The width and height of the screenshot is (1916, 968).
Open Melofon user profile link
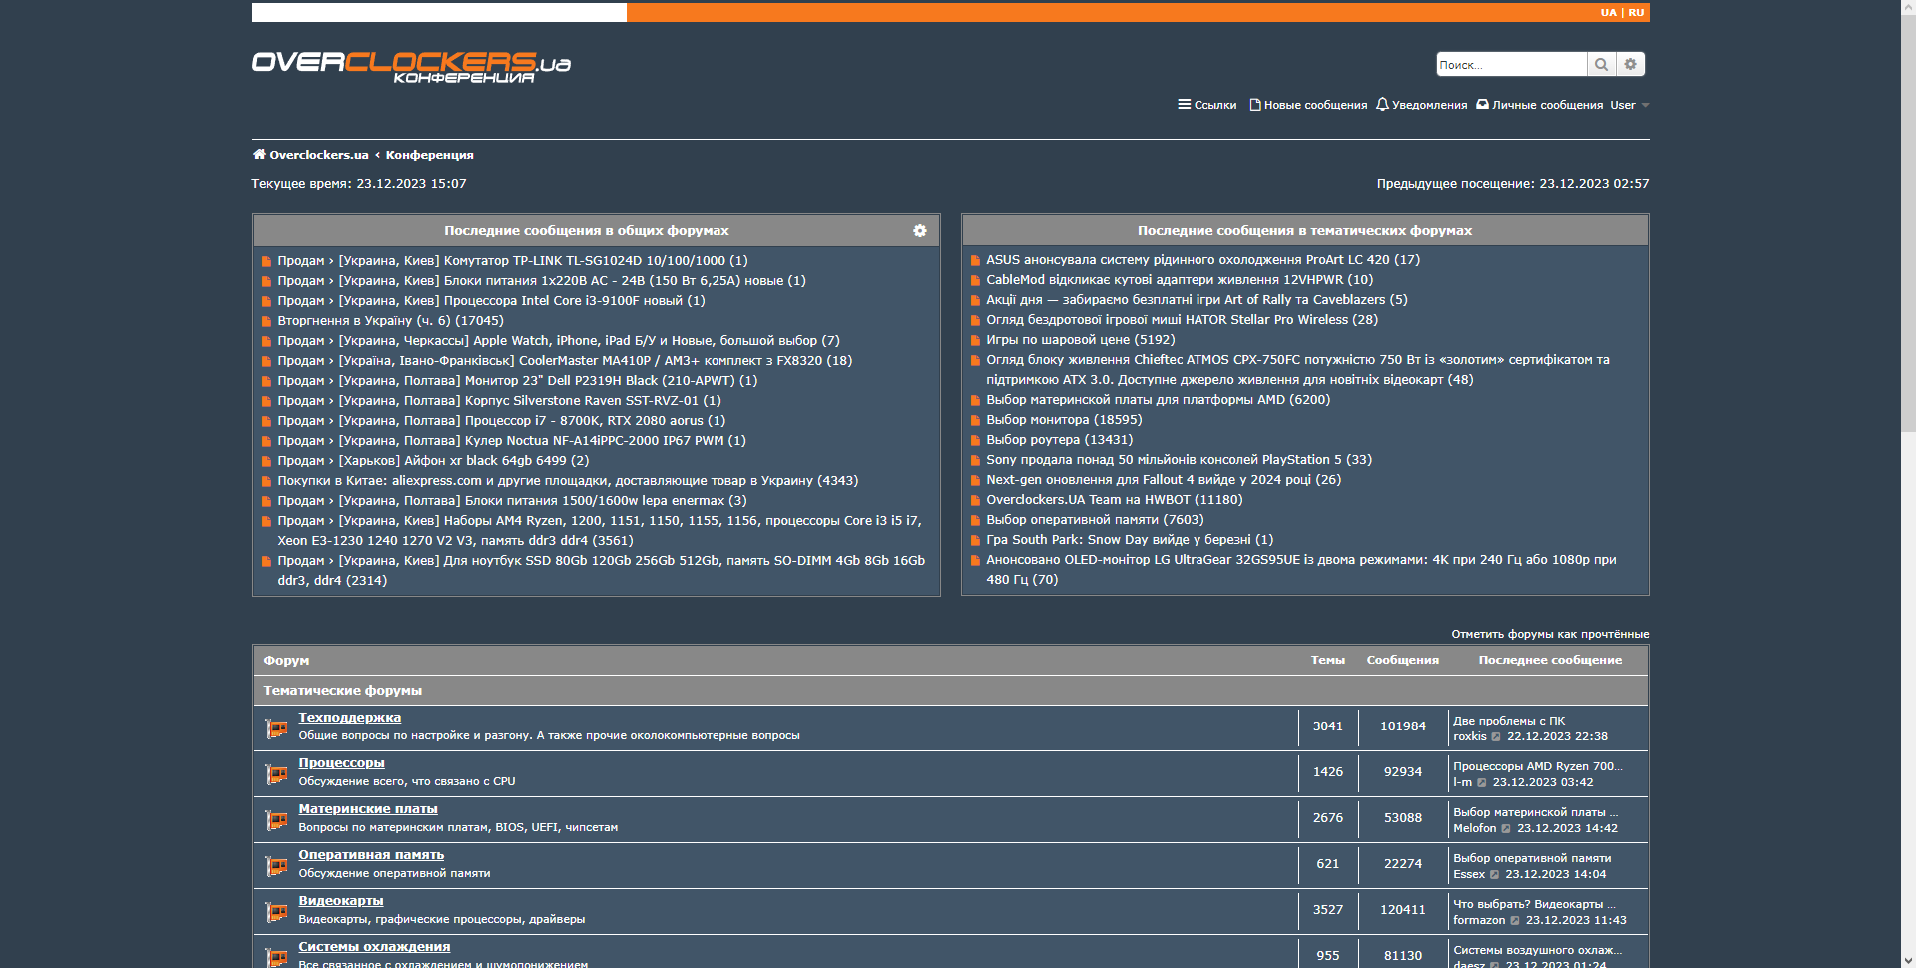(x=1475, y=829)
